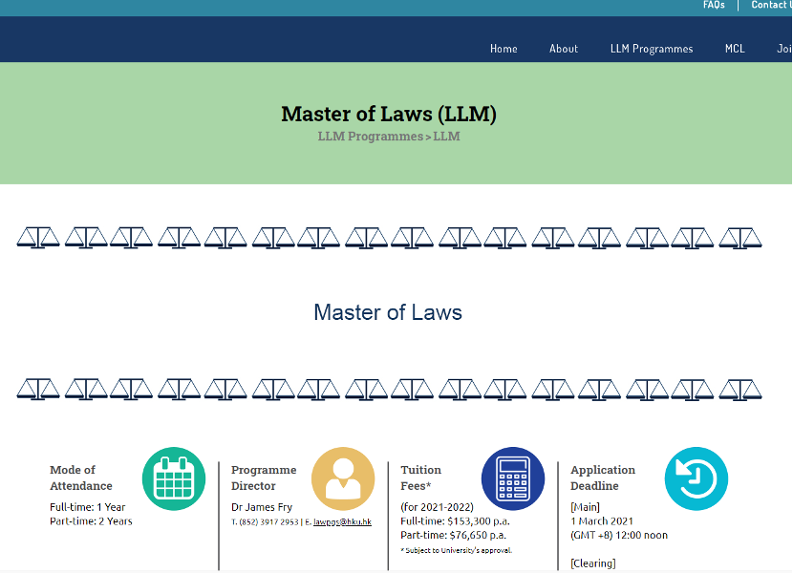Viewport: 793px width, 573px height.
Task: Select the phone number (852) 3917 2953
Action: (x=268, y=522)
